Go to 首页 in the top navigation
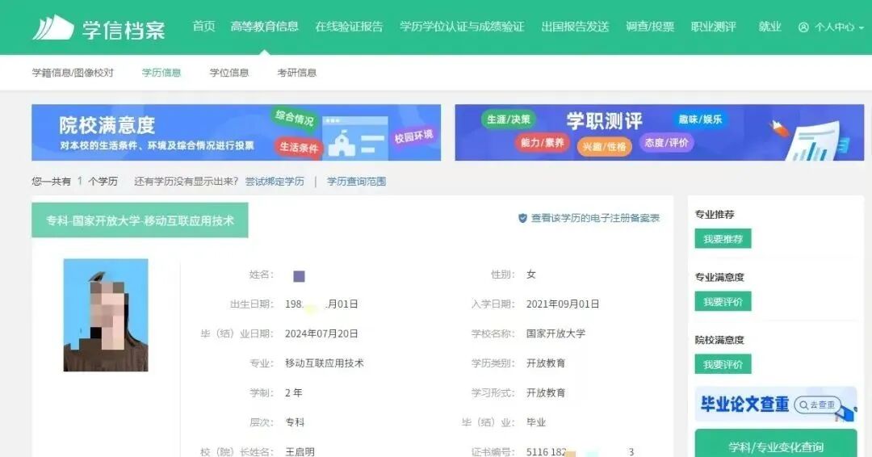Viewport: 872px width, 457px height. tap(203, 27)
